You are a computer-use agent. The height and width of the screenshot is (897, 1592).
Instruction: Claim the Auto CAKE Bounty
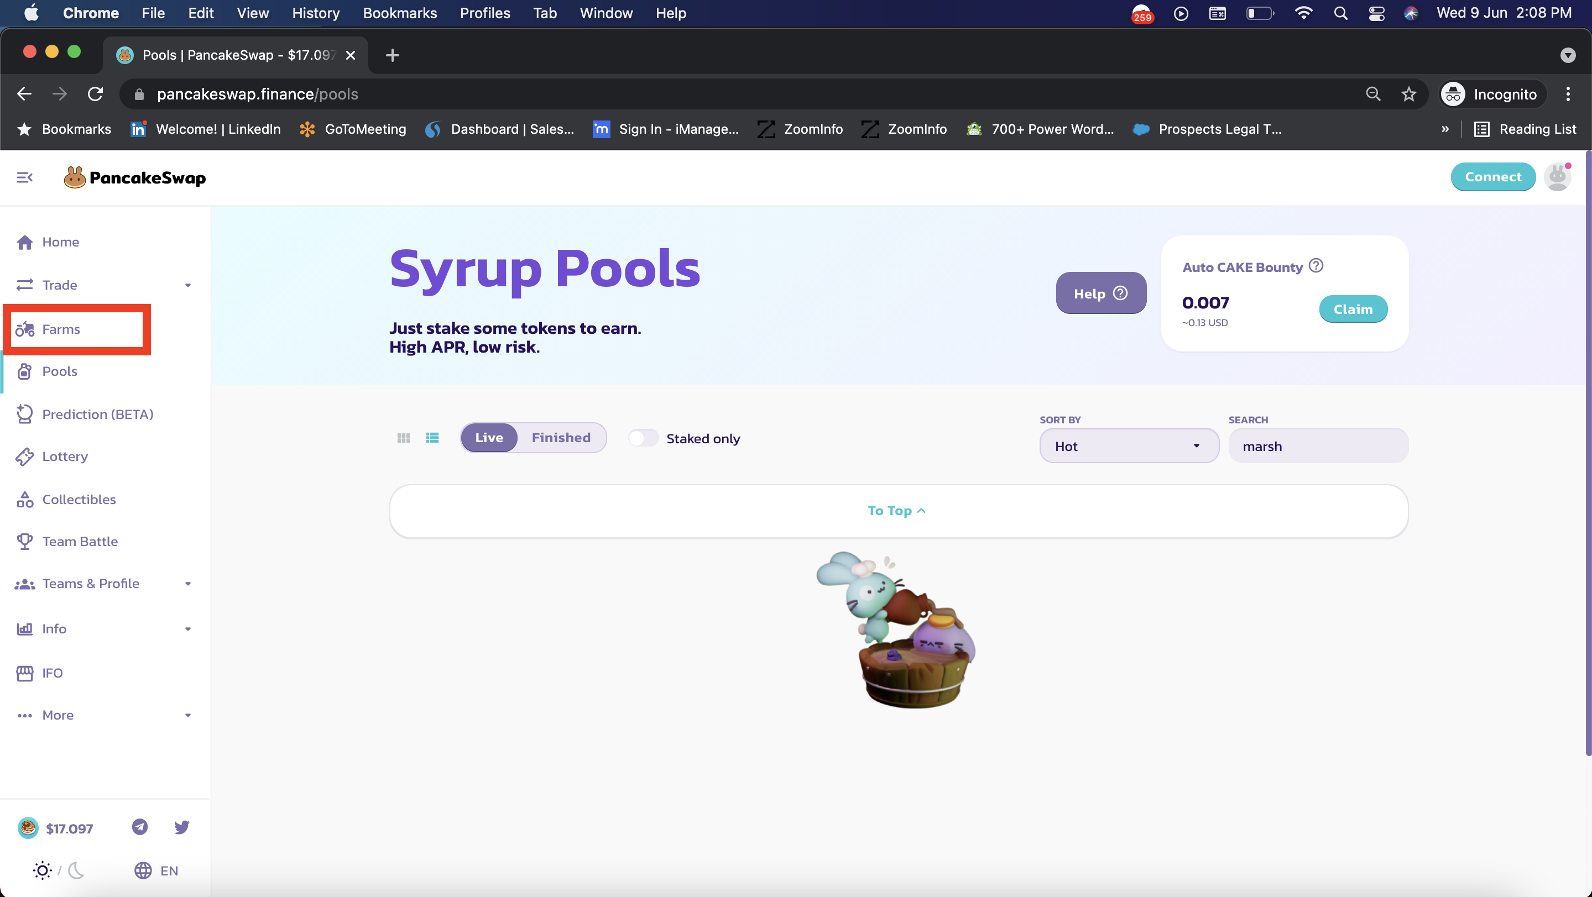(1353, 310)
